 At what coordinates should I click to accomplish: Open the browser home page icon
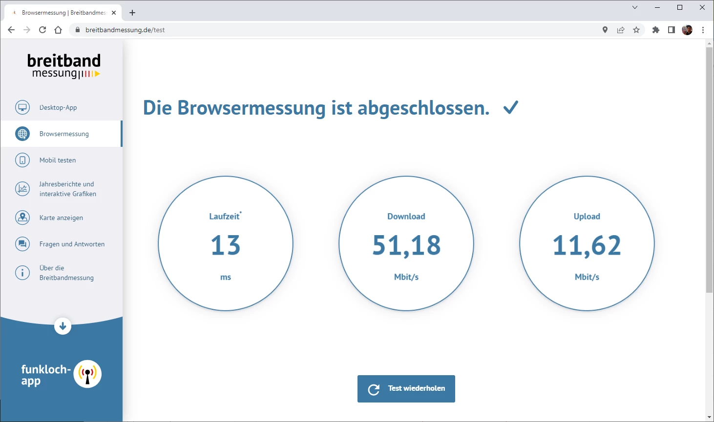pos(58,30)
